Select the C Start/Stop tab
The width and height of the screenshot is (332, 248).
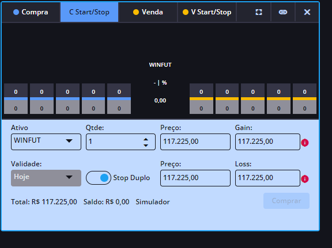(x=89, y=12)
